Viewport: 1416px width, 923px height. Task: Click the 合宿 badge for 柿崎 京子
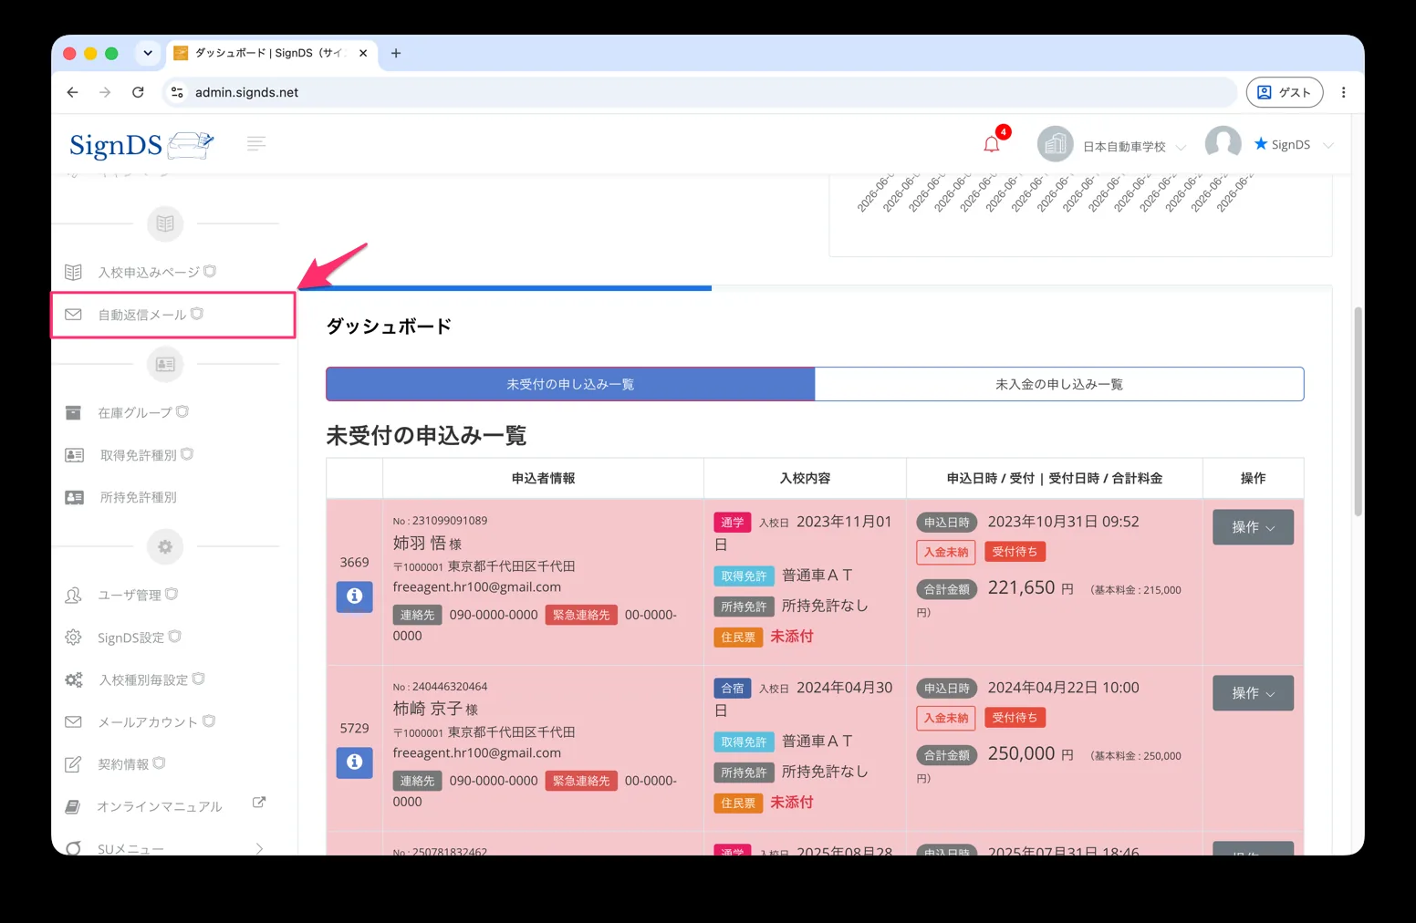[x=733, y=689]
